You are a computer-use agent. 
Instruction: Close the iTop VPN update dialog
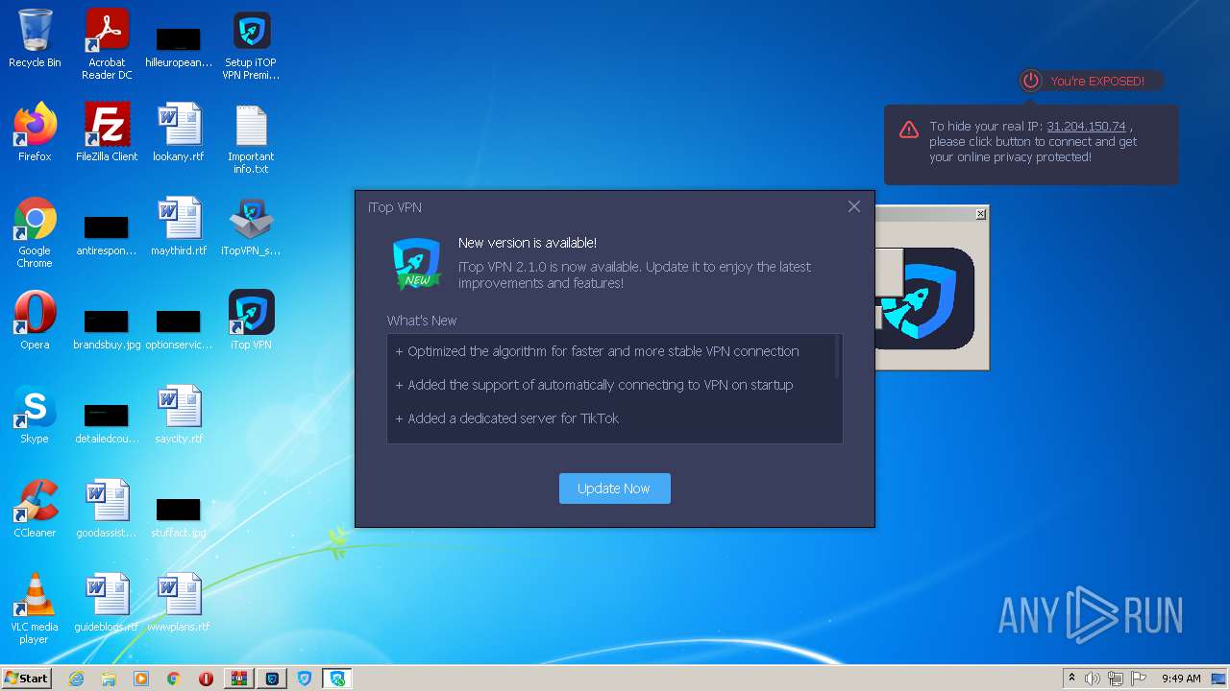854,206
